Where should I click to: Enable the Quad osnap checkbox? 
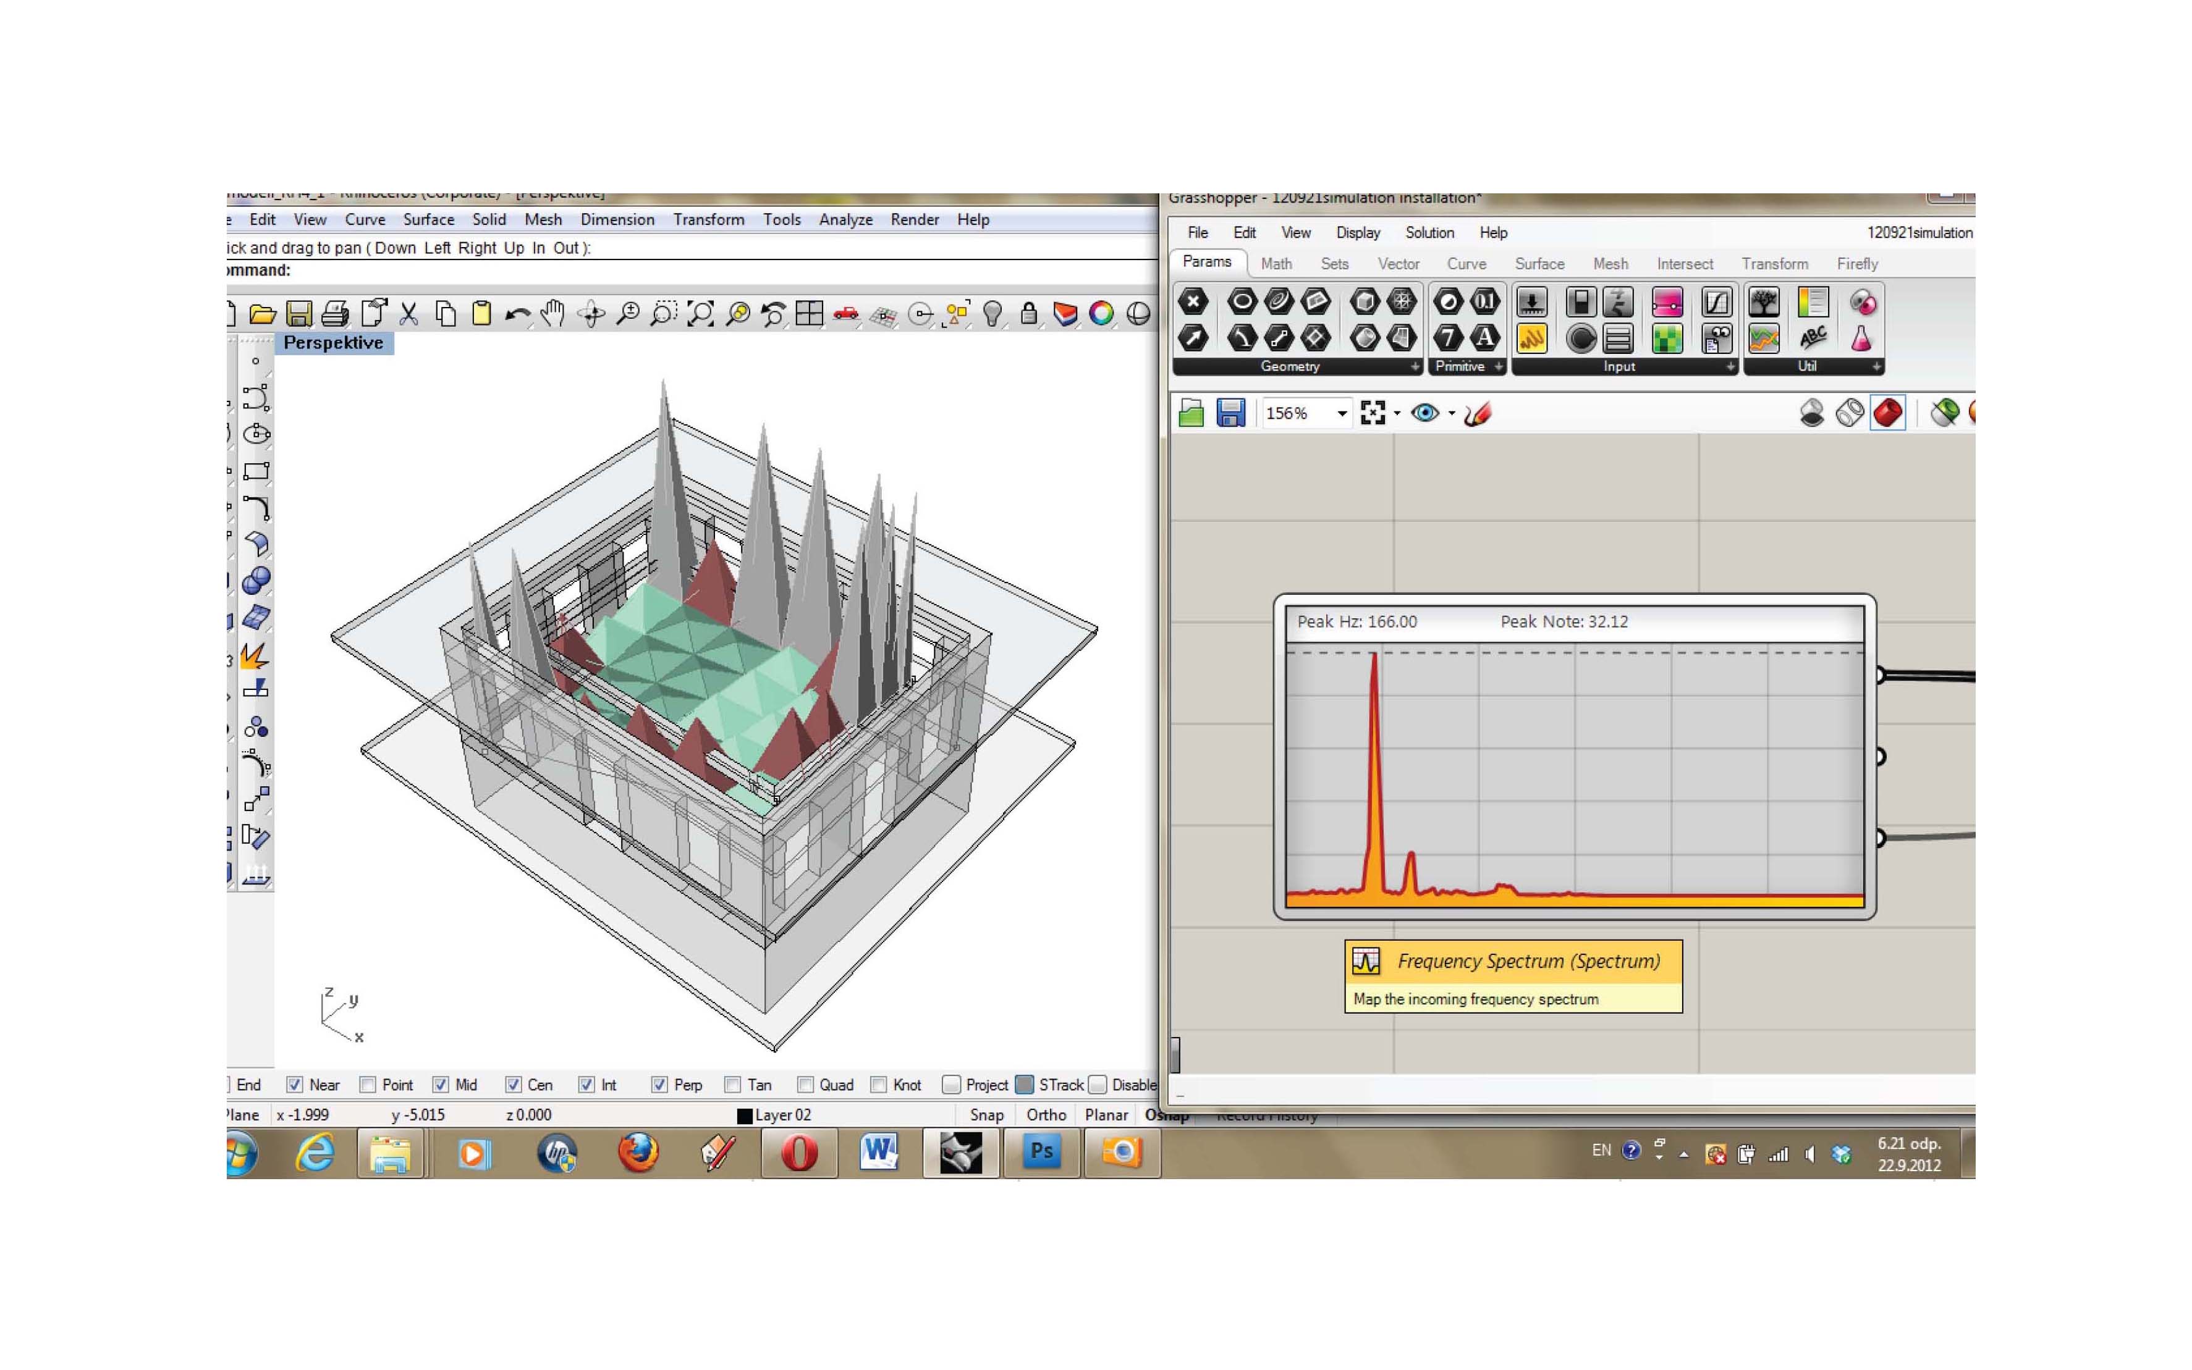tap(805, 1083)
